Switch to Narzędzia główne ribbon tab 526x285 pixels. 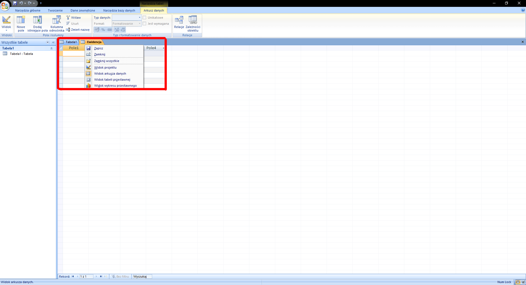(28, 10)
